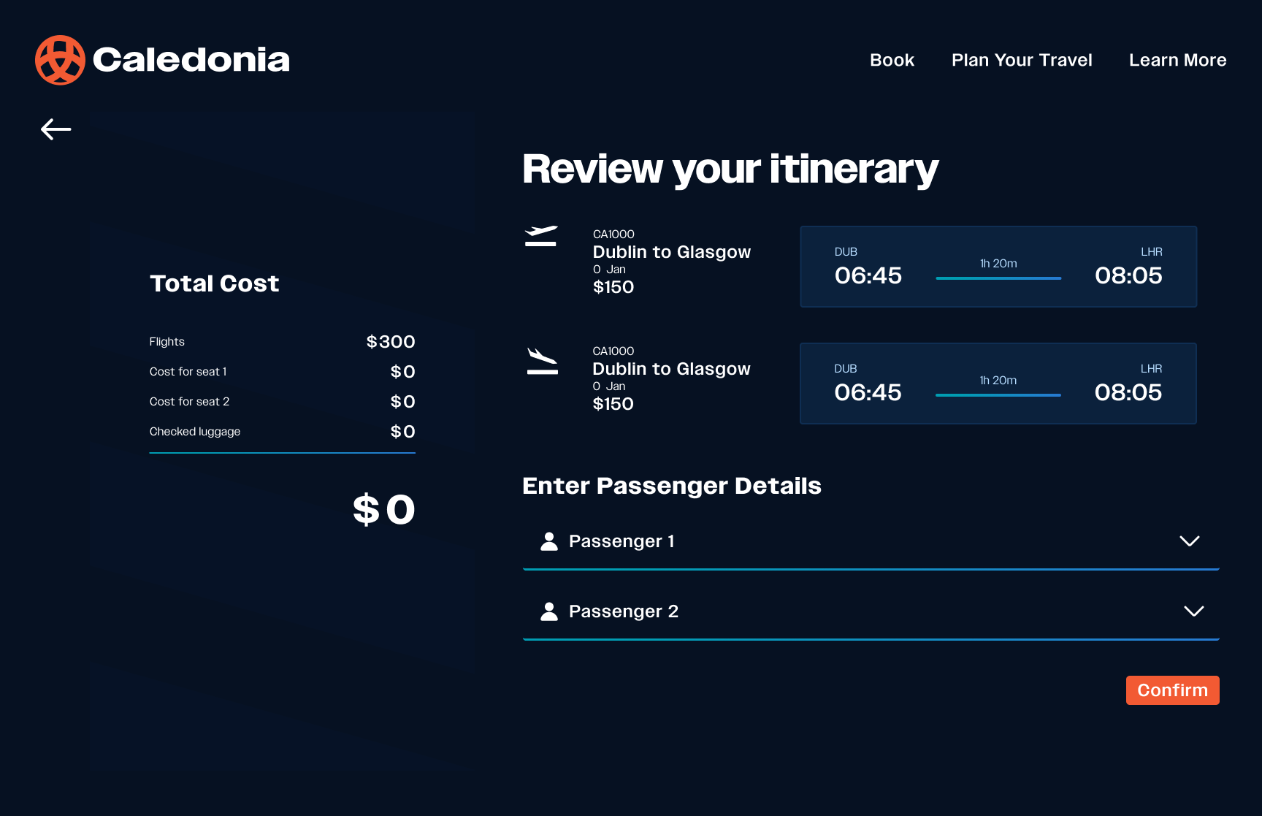The width and height of the screenshot is (1262, 816).
Task: Open the Learn More menu
Action: (1177, 60)
